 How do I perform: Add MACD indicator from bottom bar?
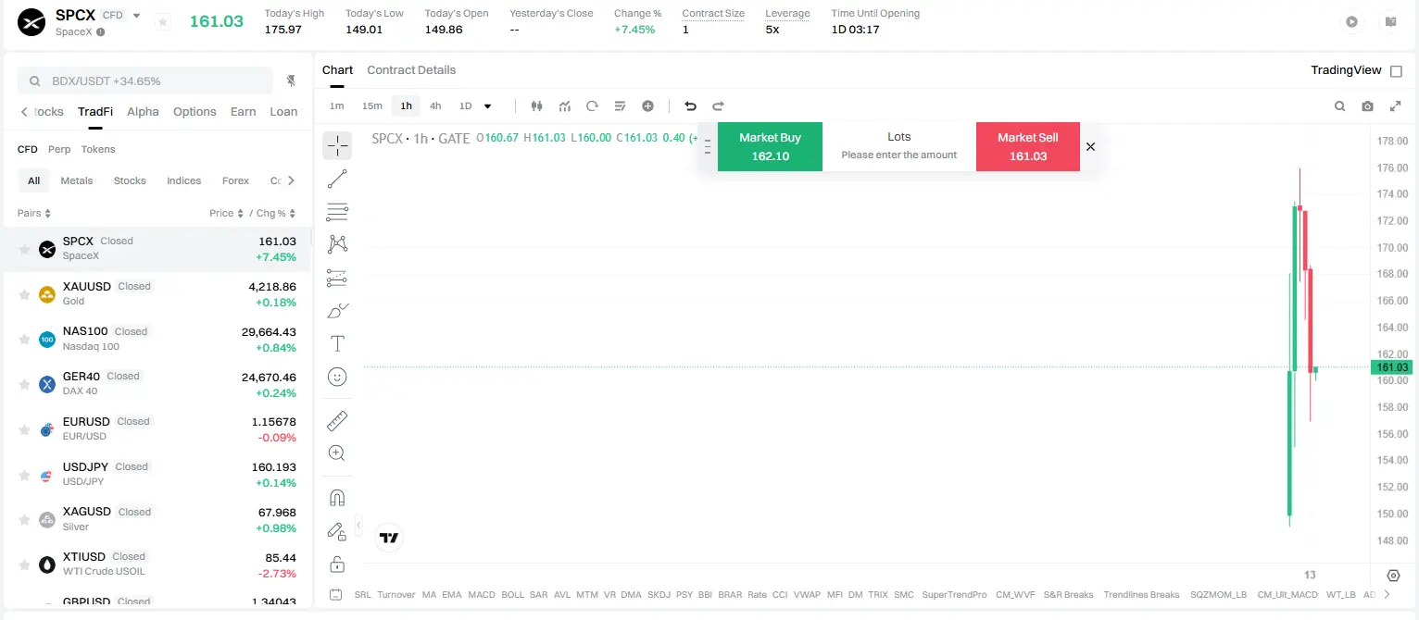coord(482,594)
